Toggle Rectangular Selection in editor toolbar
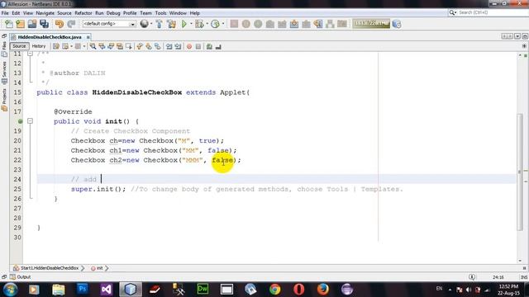 [129, 46]
